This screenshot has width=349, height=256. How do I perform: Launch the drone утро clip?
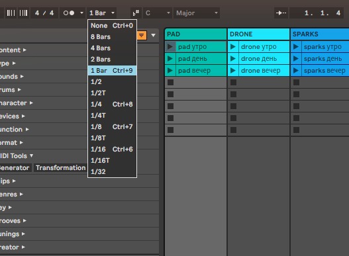point(233,47)
